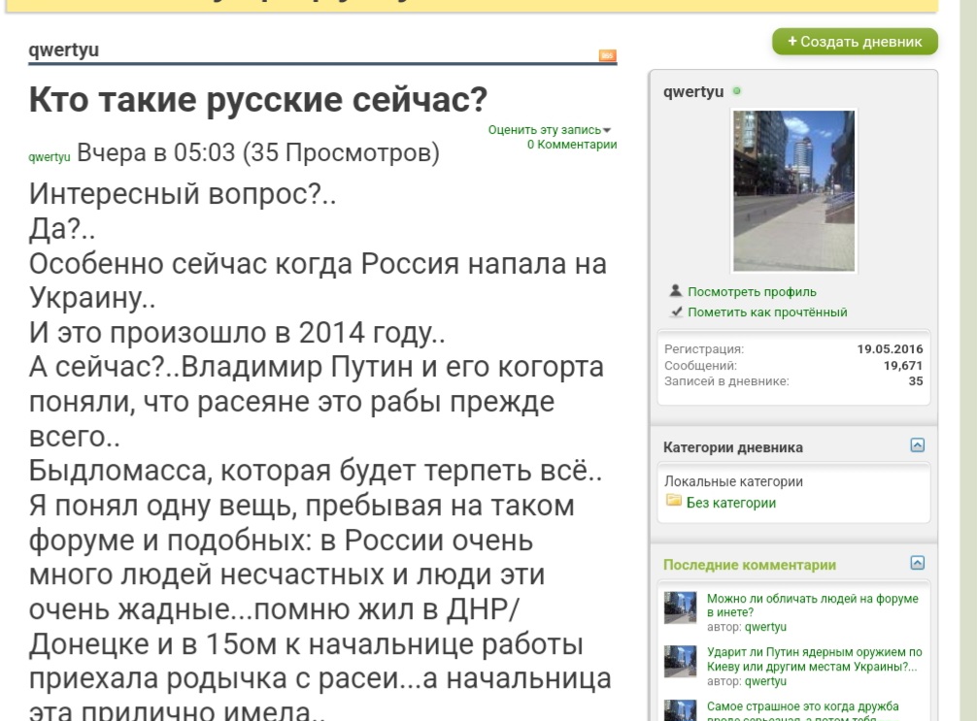977x721 pixels.
Task: Click the post title Кто такие русские сейчас?
Action: [257, 98]
